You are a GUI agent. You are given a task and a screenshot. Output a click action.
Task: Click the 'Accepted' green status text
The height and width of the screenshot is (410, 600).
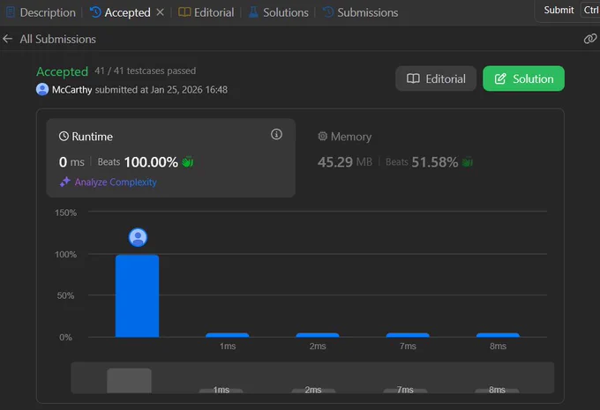point(63,71)
